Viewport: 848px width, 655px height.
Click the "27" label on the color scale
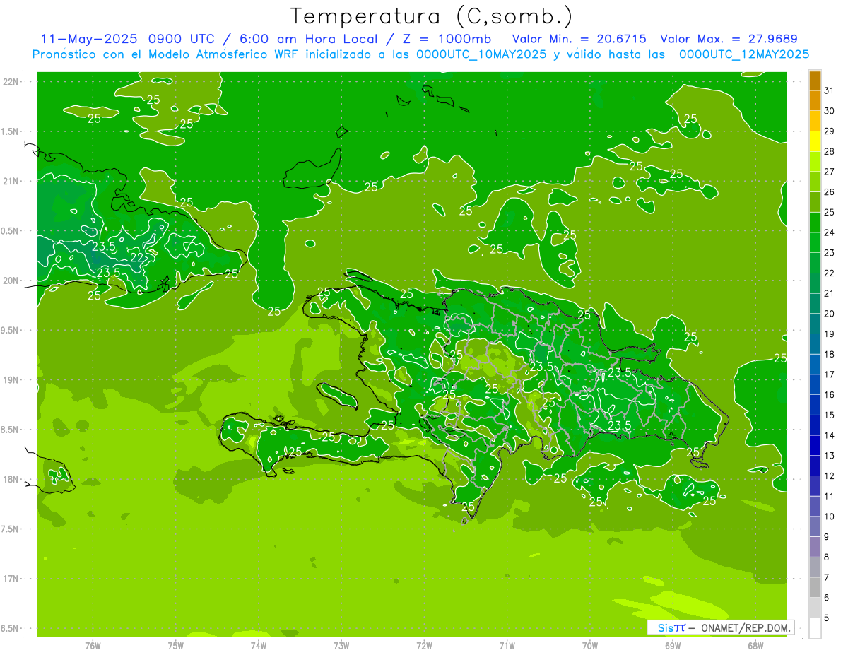click(829, 172)
